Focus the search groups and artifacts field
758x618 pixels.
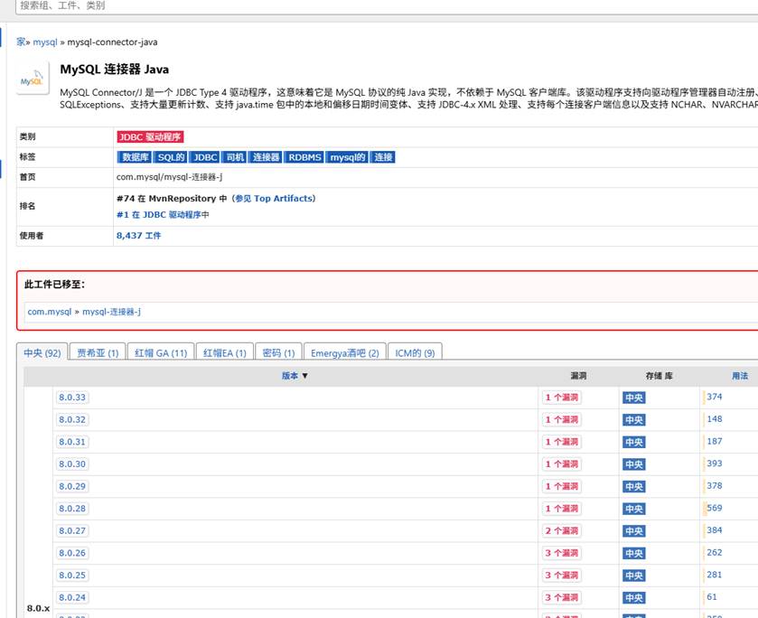[x=387, y=6]
